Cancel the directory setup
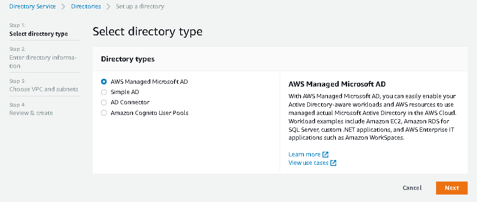 [x=412, y=188]
